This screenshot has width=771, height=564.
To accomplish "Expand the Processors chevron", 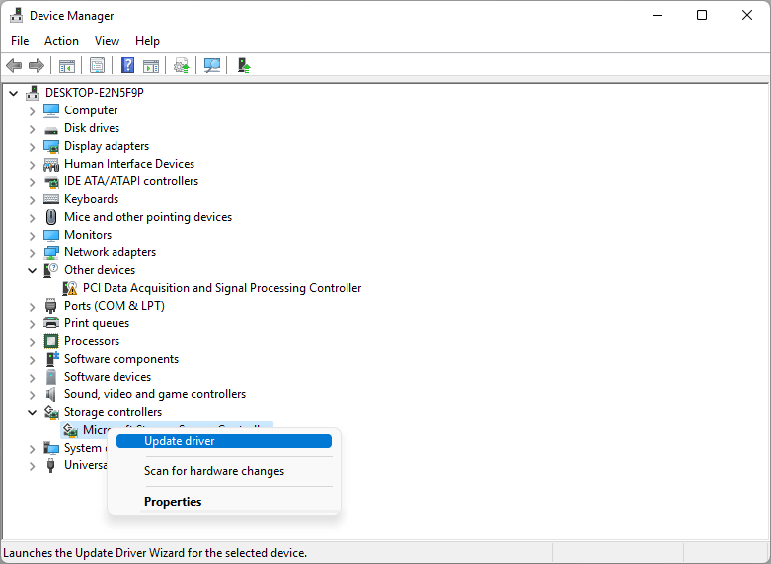I will (x=32, y=342).
